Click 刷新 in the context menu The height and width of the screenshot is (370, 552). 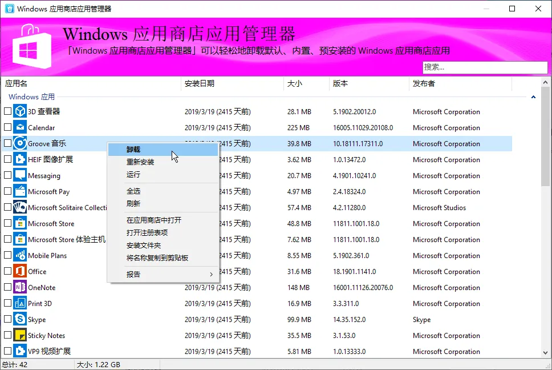tap(163, 204)
